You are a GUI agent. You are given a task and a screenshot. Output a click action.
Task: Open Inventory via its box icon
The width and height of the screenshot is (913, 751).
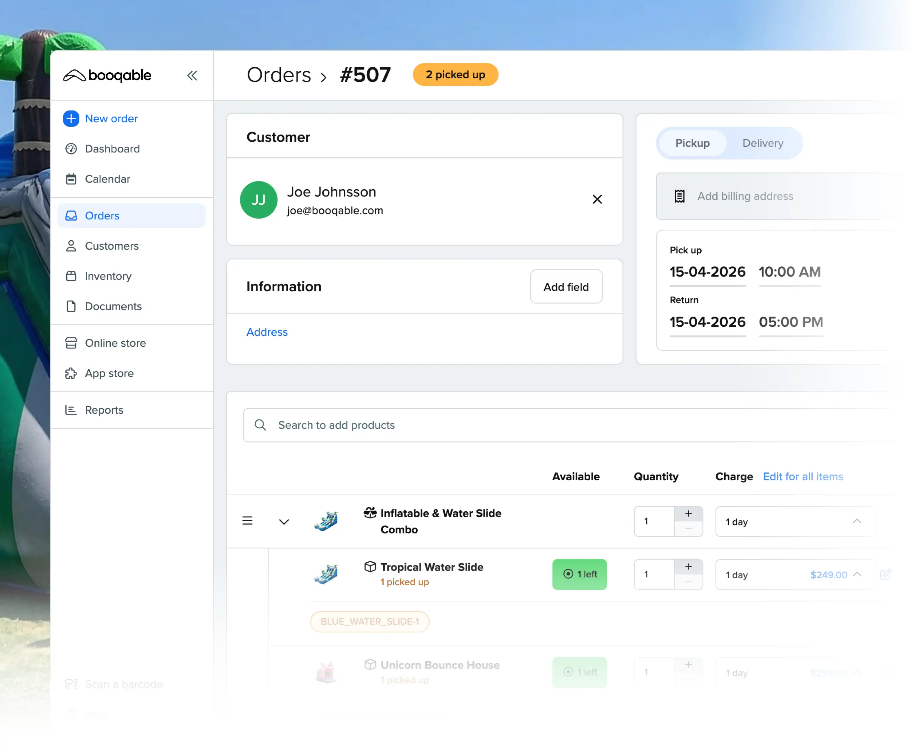[x=71, y=276]
